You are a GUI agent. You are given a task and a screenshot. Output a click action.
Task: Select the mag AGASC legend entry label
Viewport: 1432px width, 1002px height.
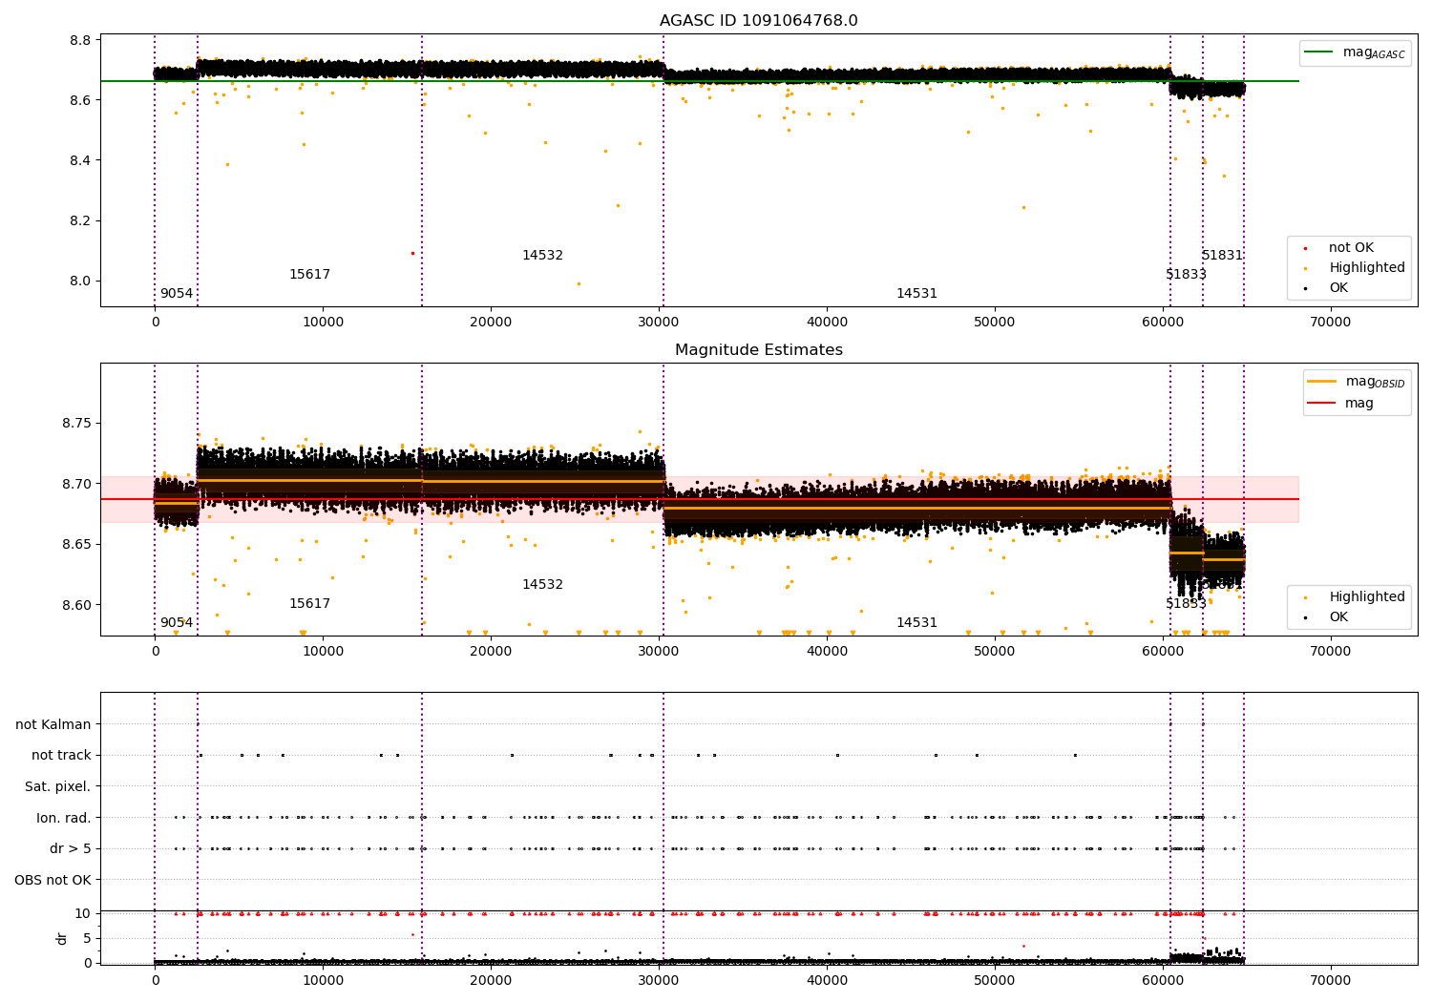[x=1374, y=52]
